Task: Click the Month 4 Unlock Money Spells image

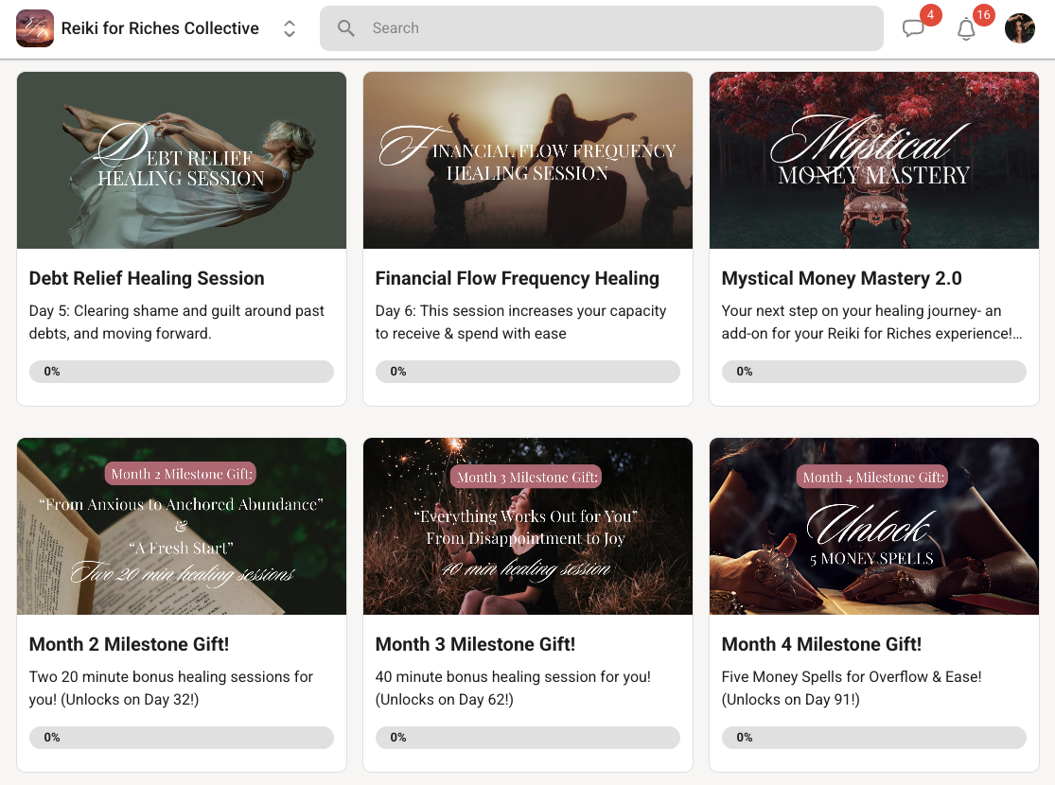Action: 874,526
